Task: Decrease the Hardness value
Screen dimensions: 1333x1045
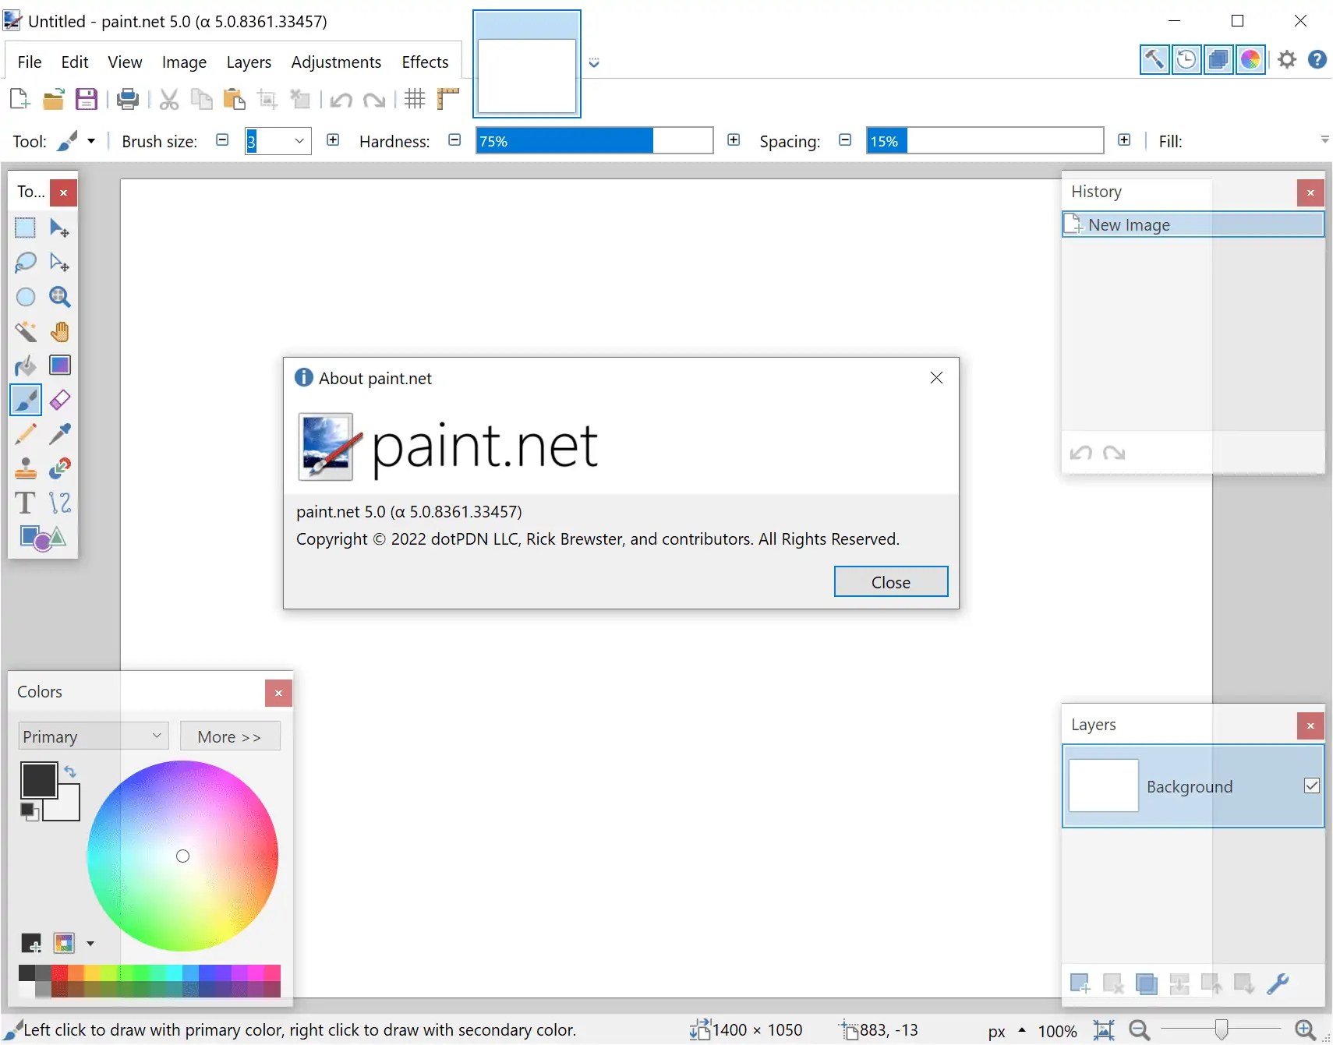Action: pyautogui.click(x=454, y=139)
